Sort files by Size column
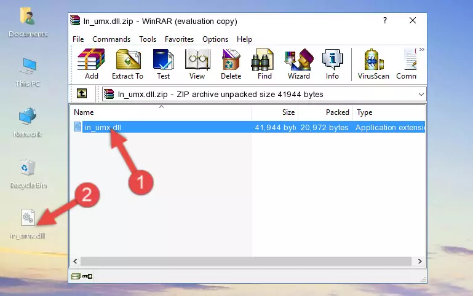The width and height of the screenshot is (473, 296). tap(275, 112)
